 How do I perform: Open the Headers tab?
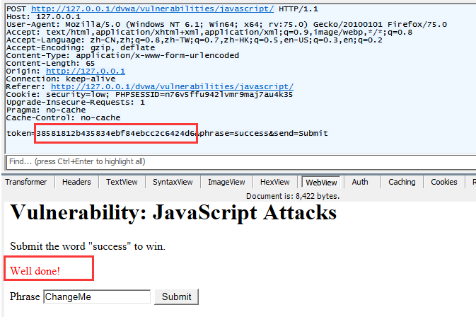[x=76, y=183]
